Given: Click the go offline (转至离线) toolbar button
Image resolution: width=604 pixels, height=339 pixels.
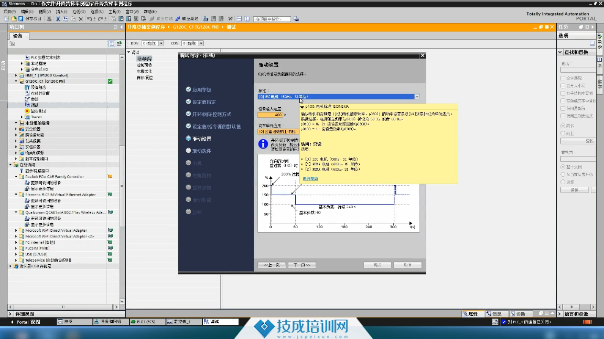Looking at the screenshot, I should (x=187, y=18).
